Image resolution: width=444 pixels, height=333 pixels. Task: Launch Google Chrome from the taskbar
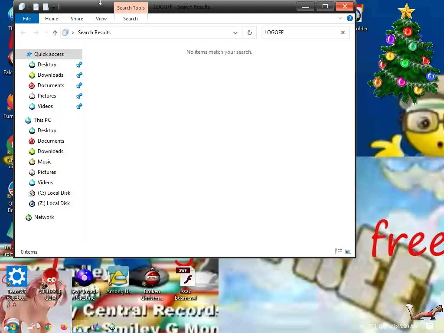[x=48, y=326]
